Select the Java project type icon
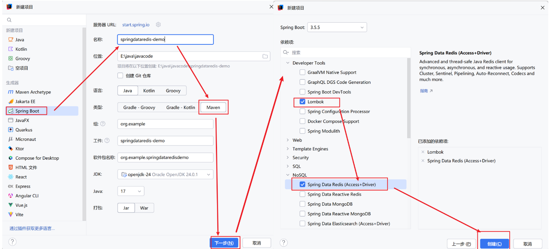 (11, 40)
